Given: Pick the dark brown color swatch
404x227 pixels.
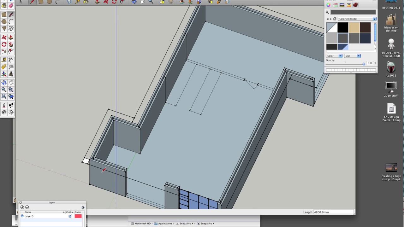Looking at the screenshot, I should [365, 27].
